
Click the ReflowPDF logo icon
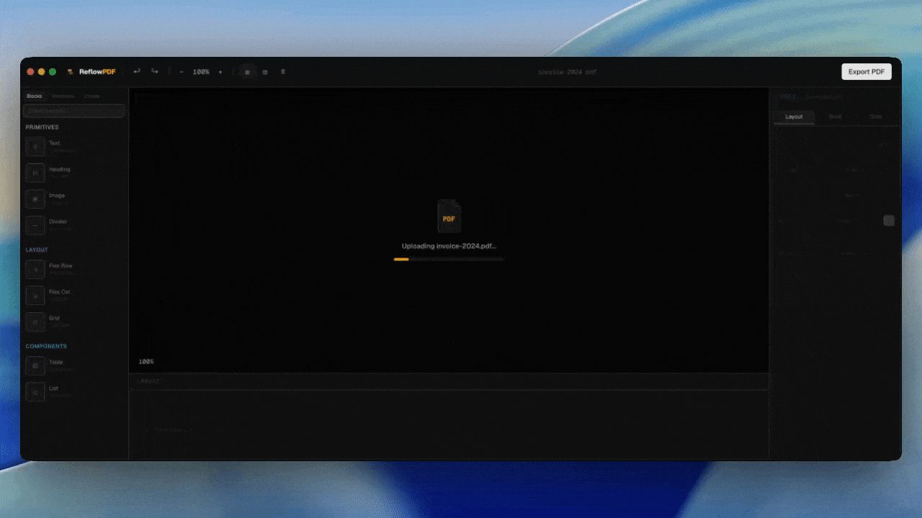click(x=71, y=72)
